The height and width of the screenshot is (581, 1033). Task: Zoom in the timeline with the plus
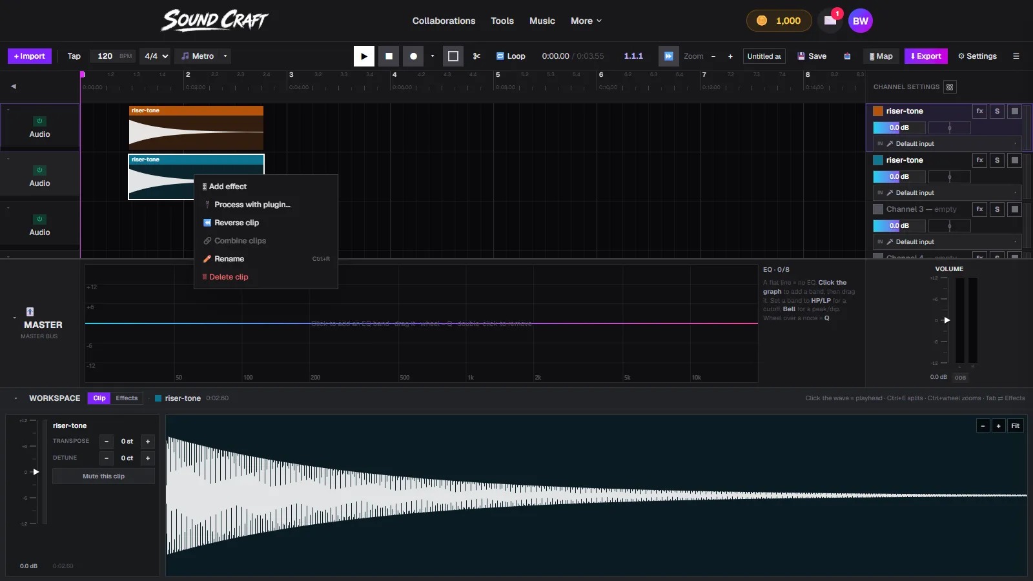point(730,56)
